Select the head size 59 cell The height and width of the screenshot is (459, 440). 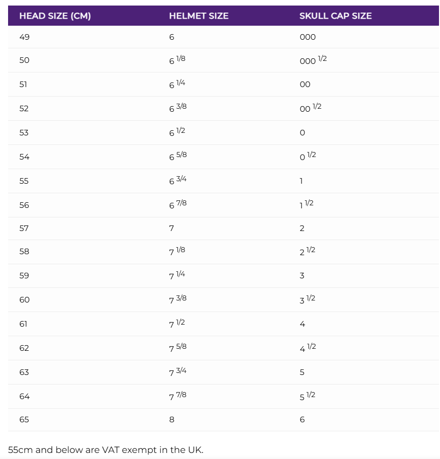point(24,275)
